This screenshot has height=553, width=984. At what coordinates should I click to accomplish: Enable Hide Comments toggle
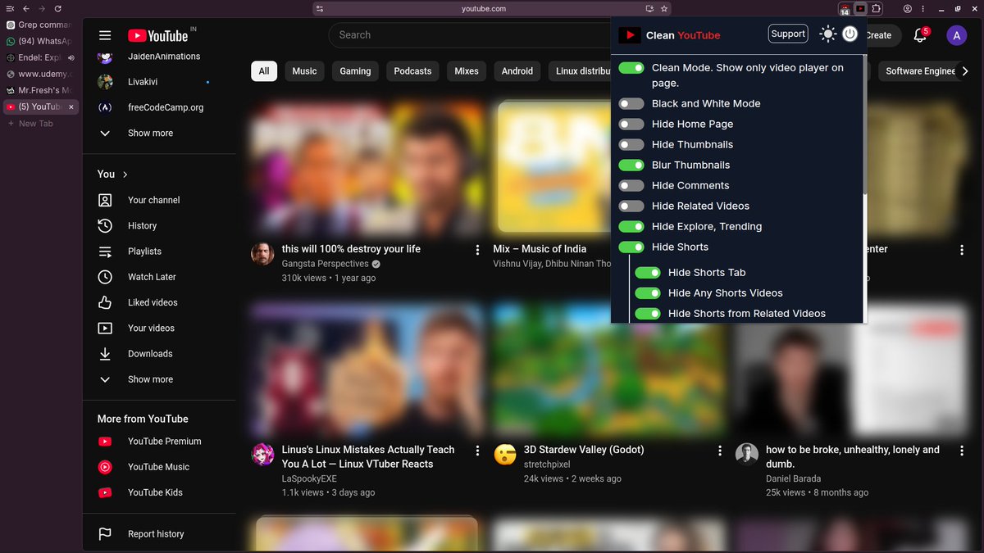click(x=631, y=185)
